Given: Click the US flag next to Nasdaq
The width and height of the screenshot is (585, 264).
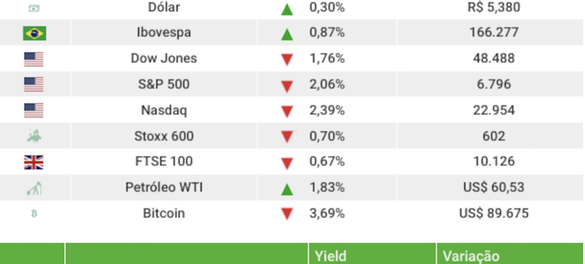Looking at the screenshot, I should [34, 111].
